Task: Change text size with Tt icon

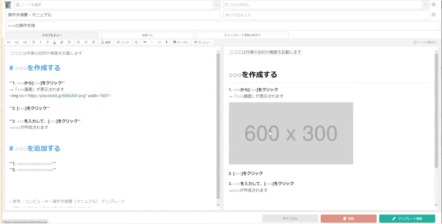Action: click(69, 42)
